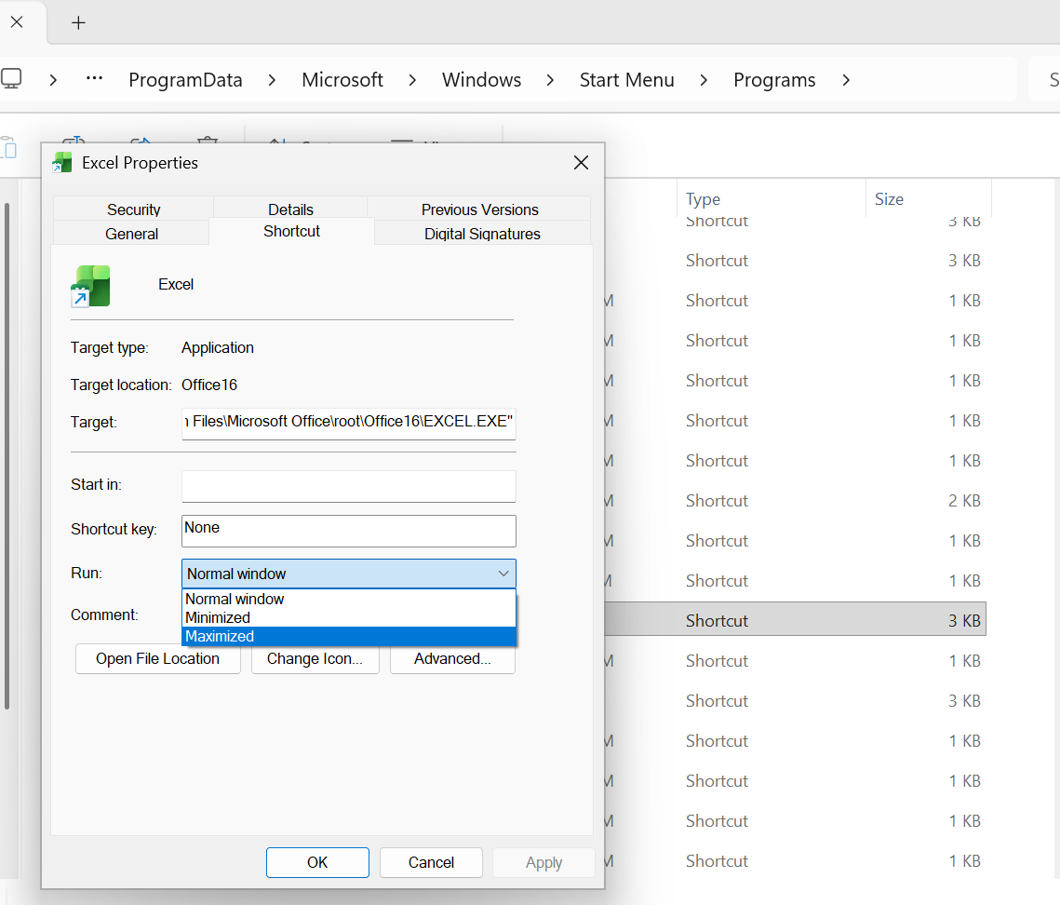Open the General tab
The image size is (1060, 905).
tap(131, 234)
